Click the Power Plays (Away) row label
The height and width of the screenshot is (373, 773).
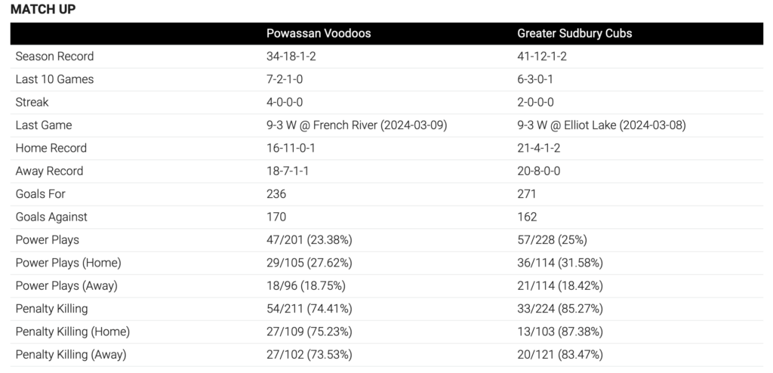click(x=66, y=285)
